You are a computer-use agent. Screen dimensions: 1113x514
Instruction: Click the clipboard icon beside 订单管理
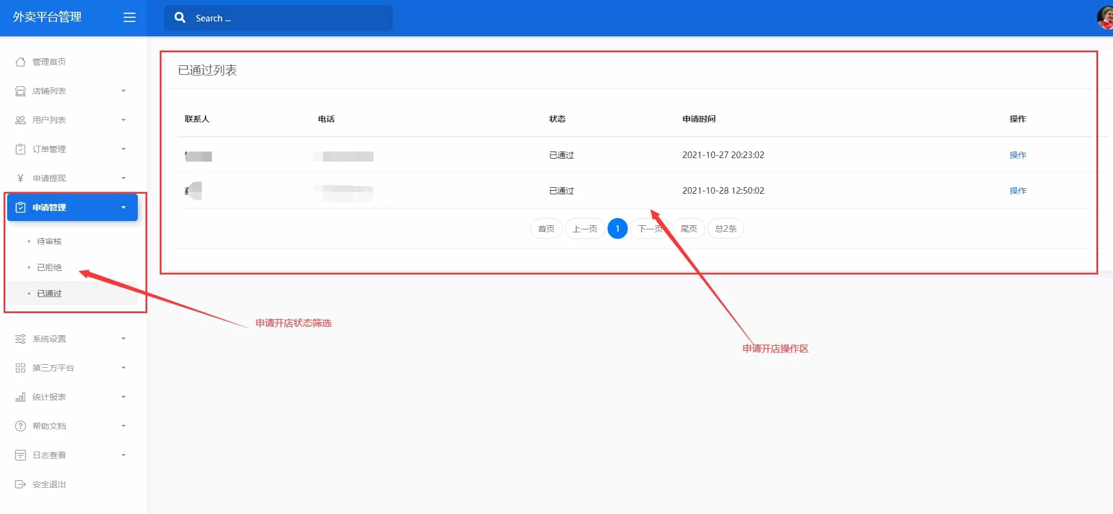point(20,149)
